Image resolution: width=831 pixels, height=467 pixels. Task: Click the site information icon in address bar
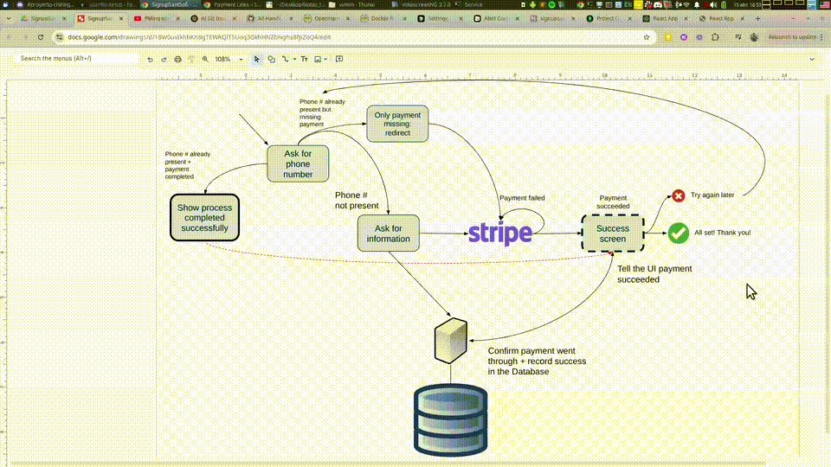pos(60,37)
